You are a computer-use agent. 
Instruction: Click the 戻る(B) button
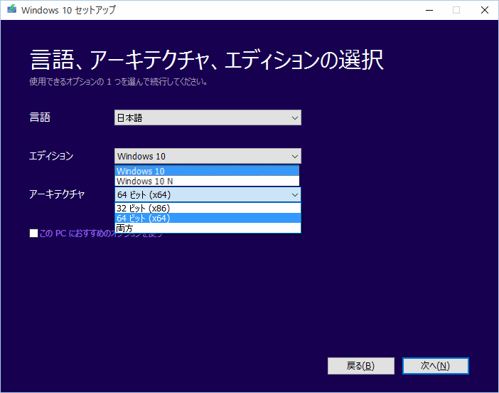(x=361, y=365)
